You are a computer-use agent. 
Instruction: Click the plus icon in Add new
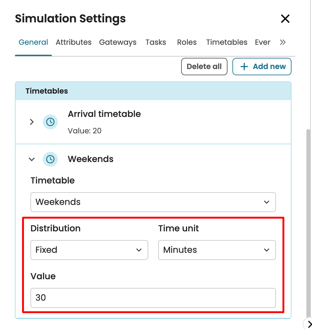click(x=245, y=67)
